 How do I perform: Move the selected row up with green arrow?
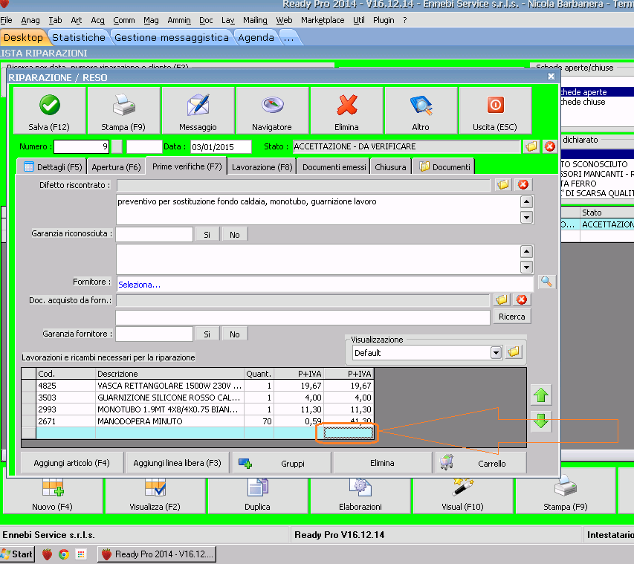click(541, 395)
